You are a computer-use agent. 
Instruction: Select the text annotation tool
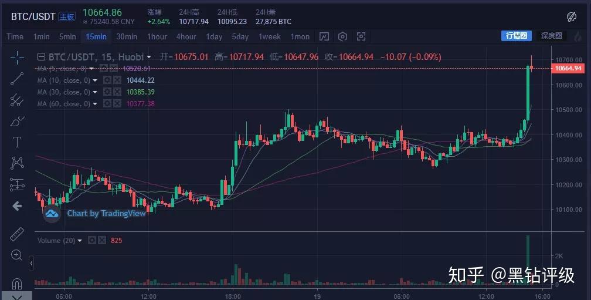click(x=17, y=142)
